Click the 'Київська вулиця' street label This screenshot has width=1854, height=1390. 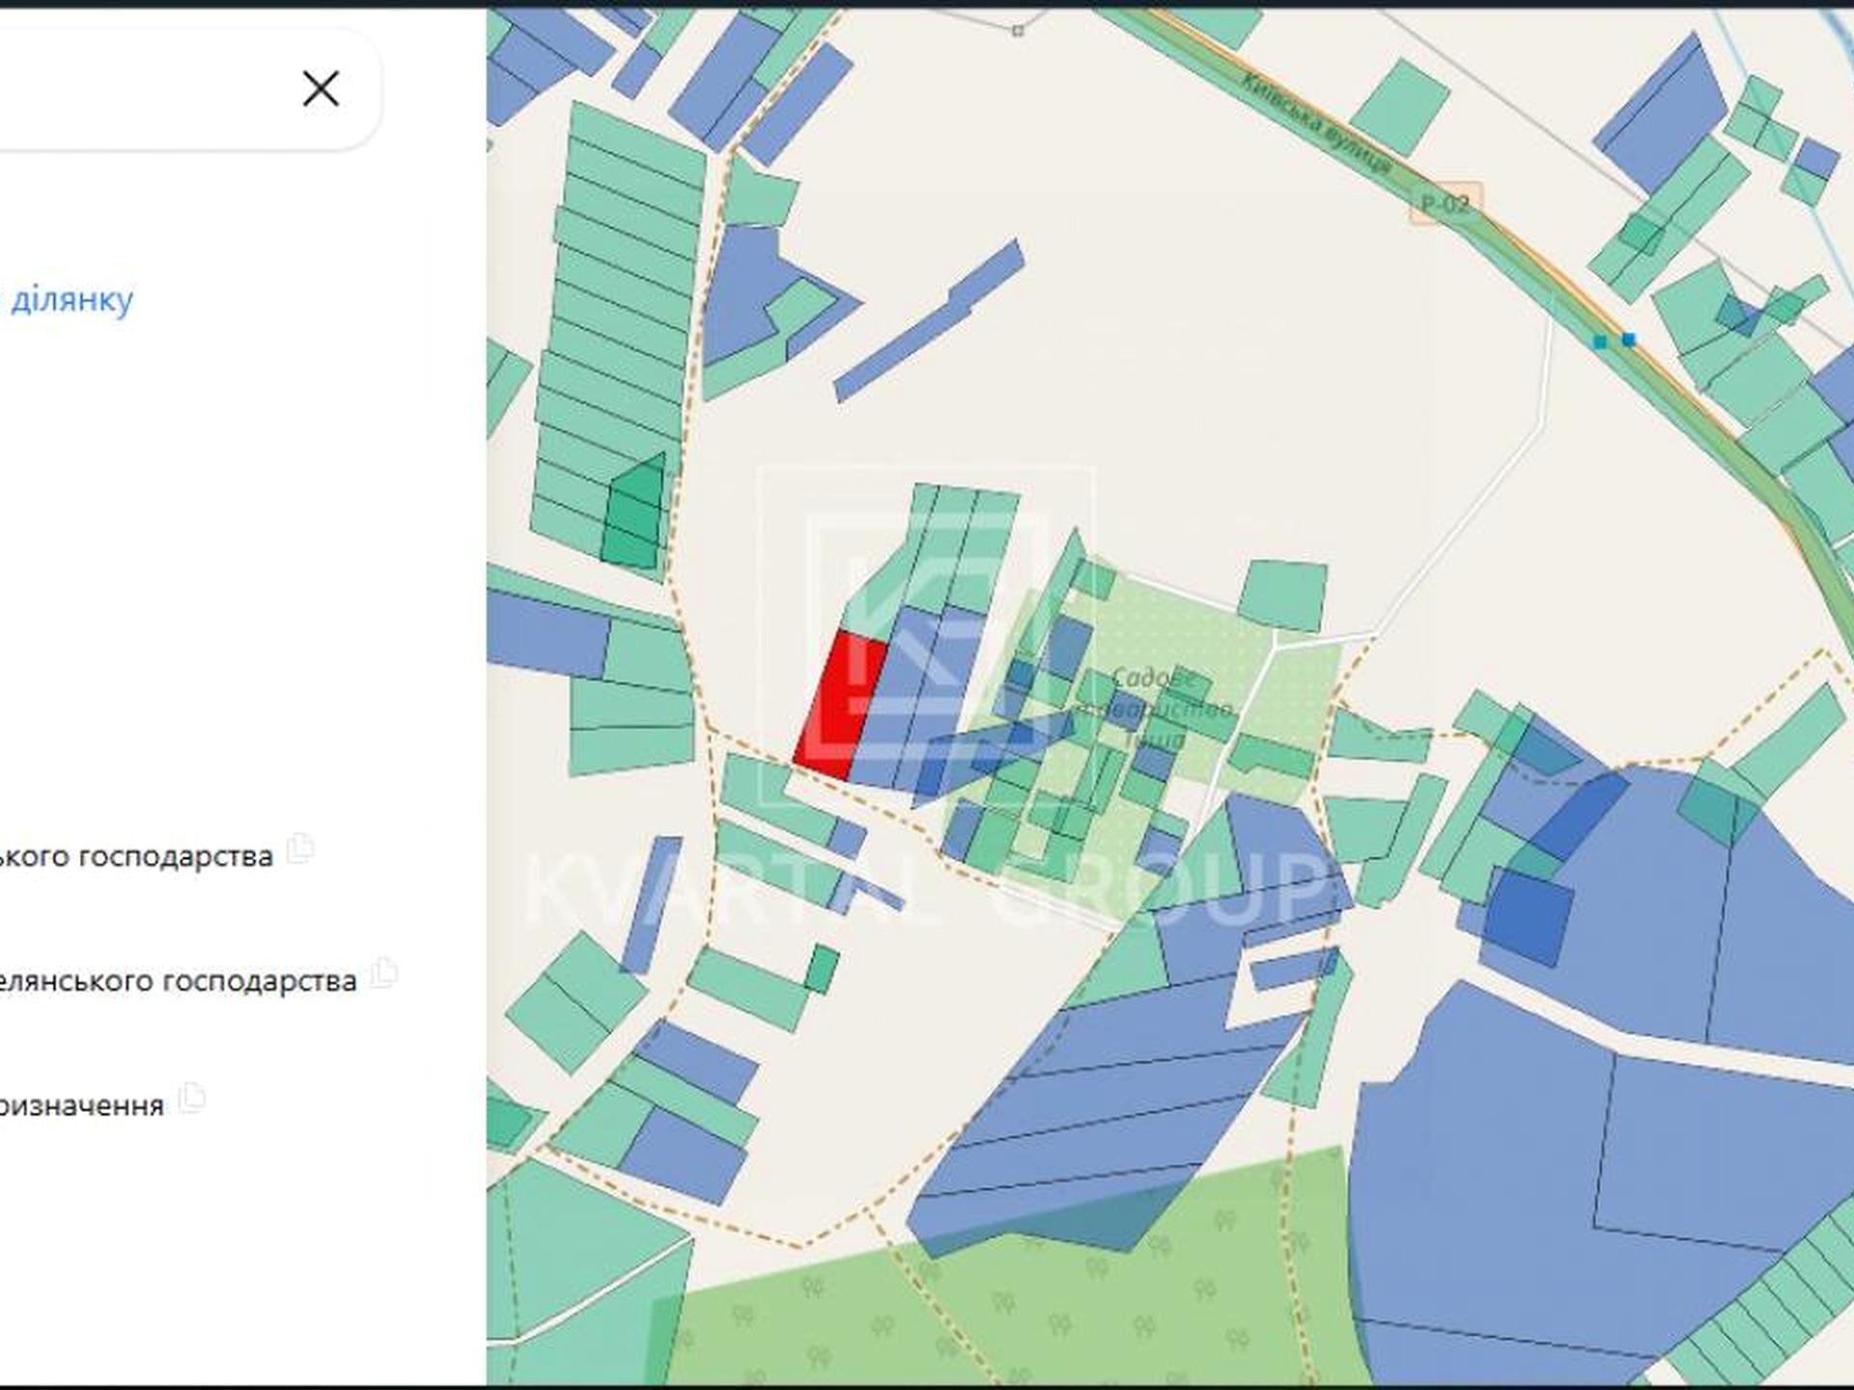coord(1315,125)
